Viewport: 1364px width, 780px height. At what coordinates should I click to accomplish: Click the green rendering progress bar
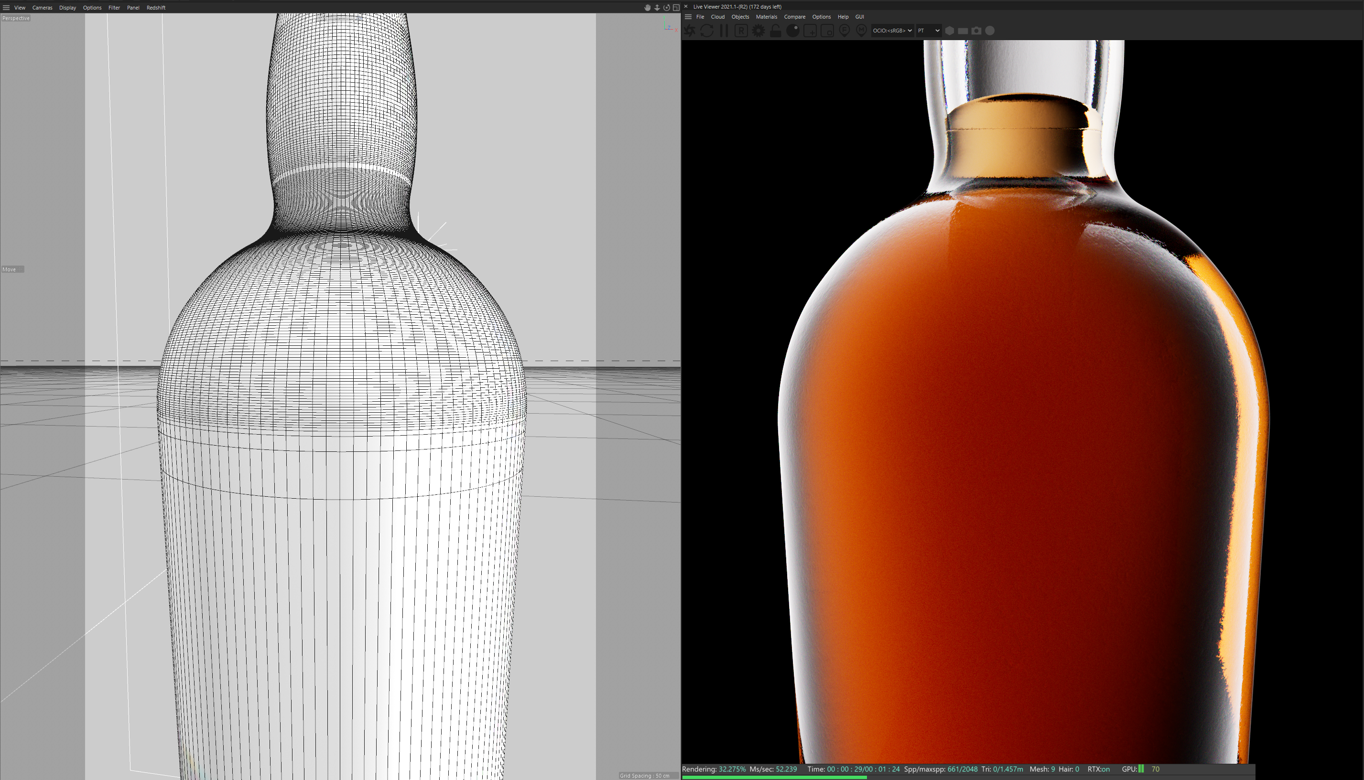coord(774,777)
